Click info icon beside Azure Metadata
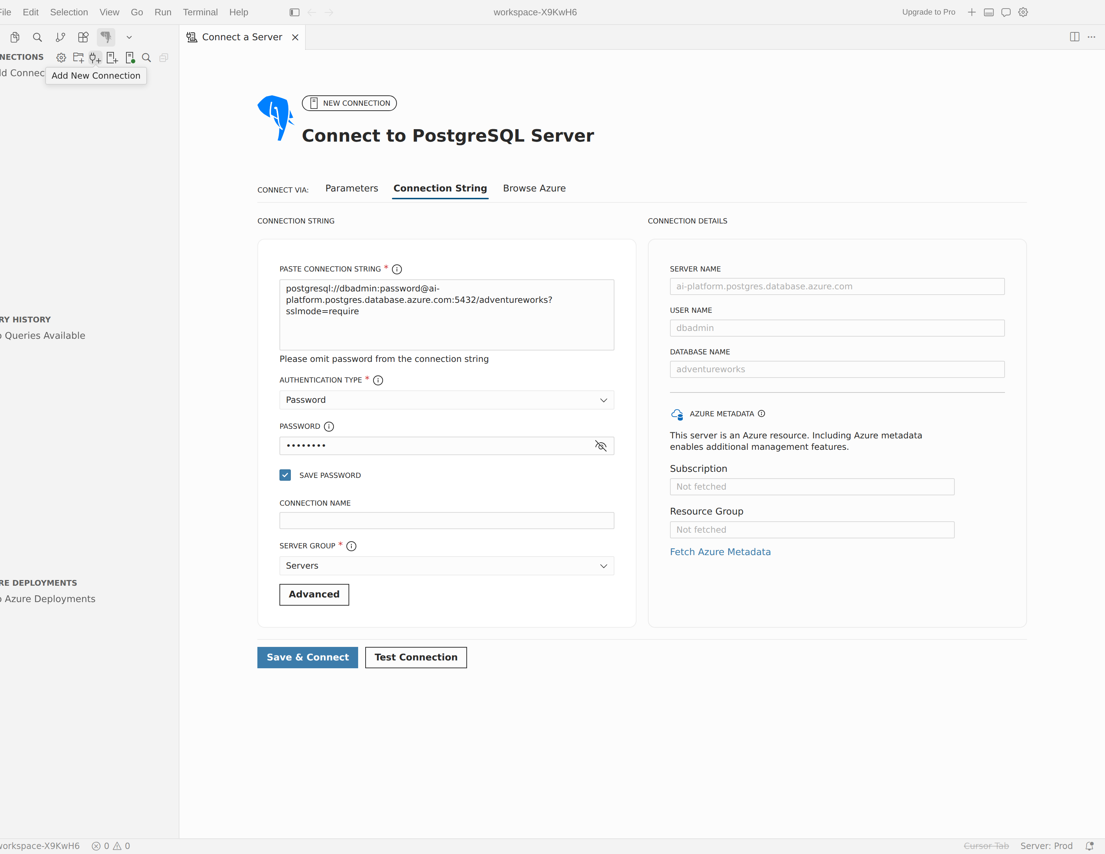 pos(761,413)
